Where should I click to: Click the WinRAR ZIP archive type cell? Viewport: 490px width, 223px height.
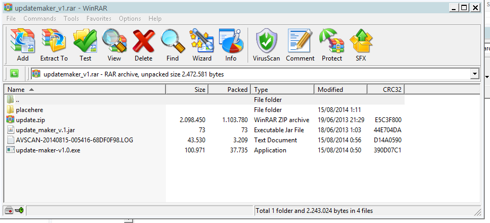pos(282,120)
